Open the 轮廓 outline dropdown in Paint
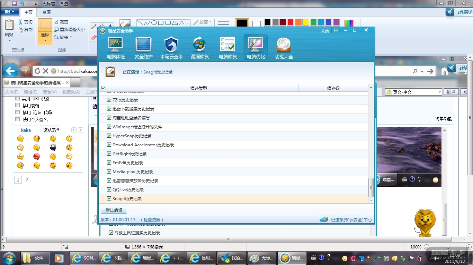Screen dimensions: 473x265 point(202,22)
